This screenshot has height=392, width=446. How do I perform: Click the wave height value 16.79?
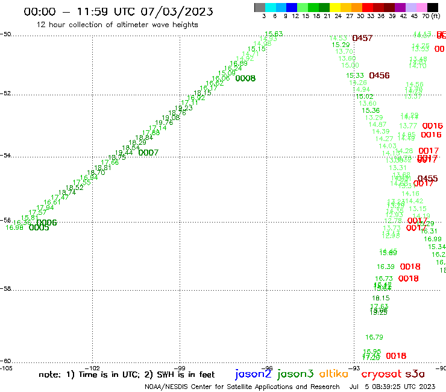374,337
